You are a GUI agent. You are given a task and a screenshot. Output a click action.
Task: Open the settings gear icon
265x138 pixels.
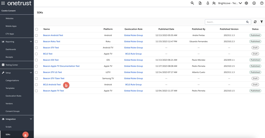click(x=246, y=3)
